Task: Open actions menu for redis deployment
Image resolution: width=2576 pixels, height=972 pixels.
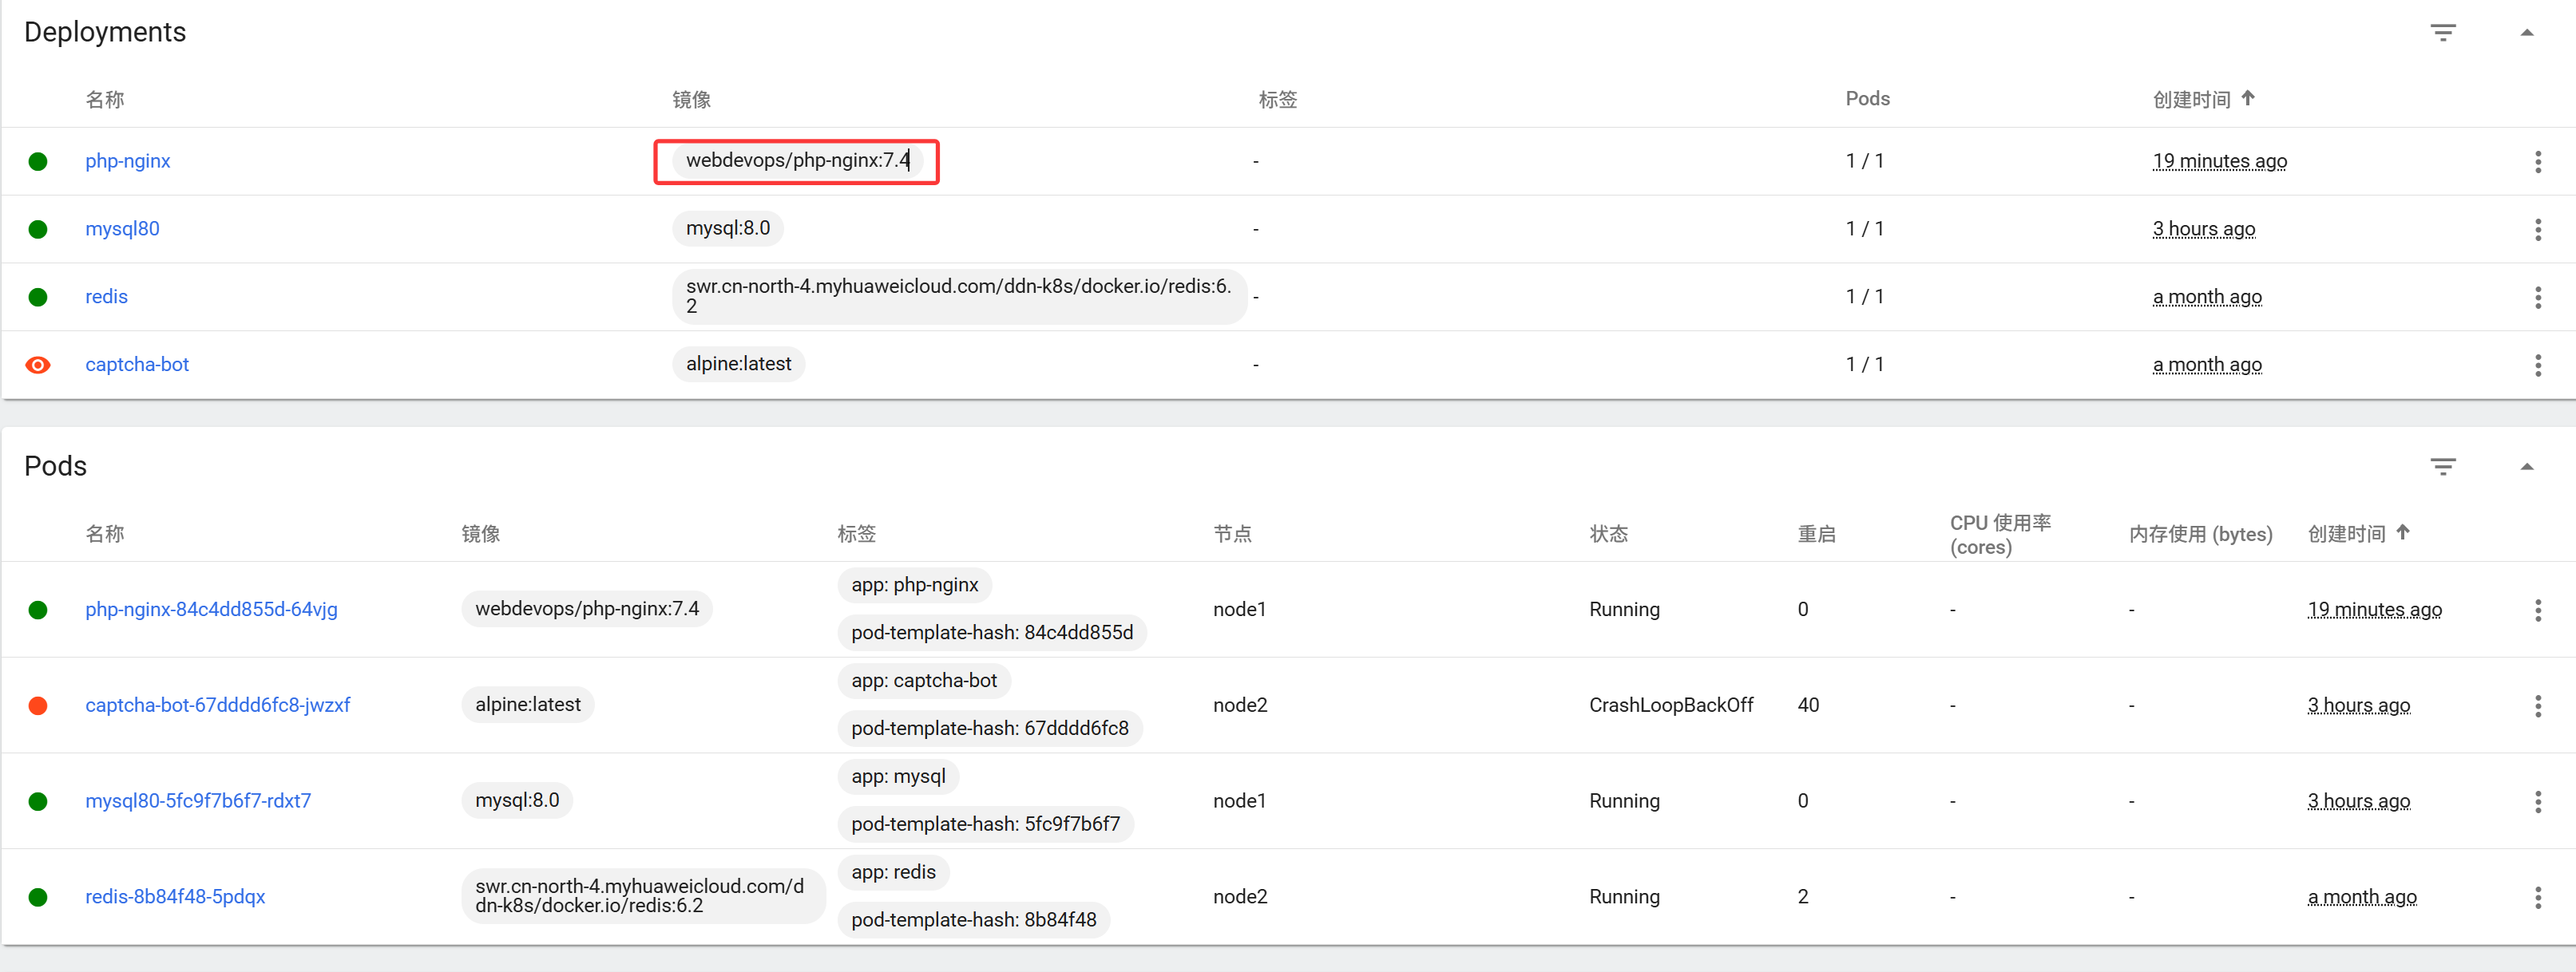Action: (x=2537, y=298)
